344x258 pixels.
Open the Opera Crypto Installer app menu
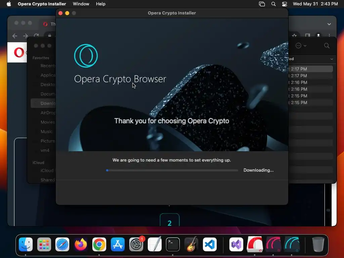42,4
